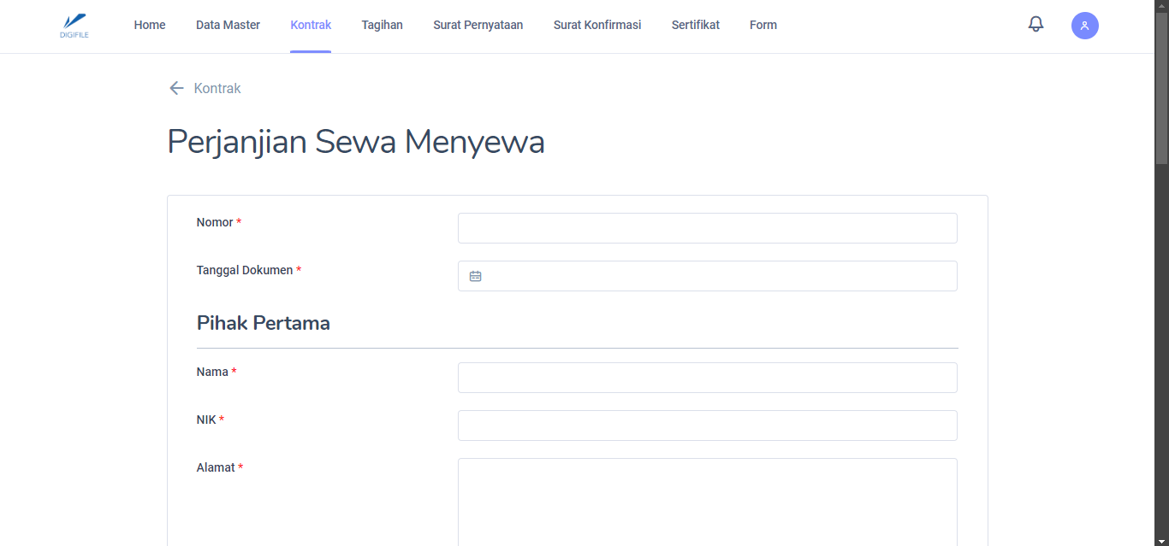Open the Tanggal Dokumen date picker

click(719, 276)
